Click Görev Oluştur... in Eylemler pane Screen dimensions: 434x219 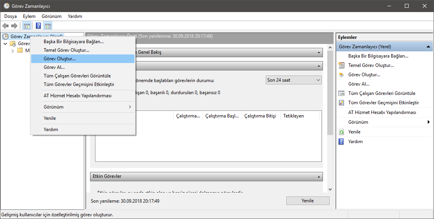[x=364, y=75]
